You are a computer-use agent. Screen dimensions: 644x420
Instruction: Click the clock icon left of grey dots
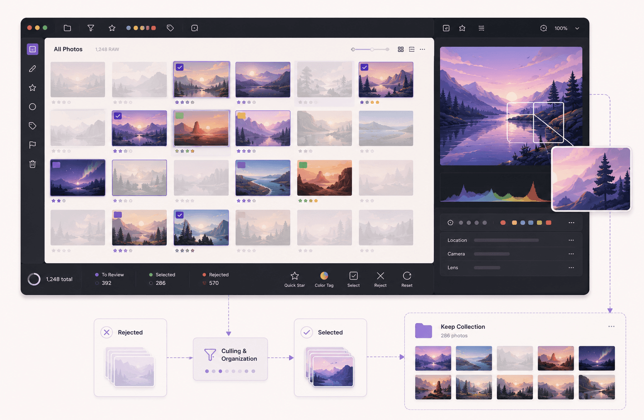[x=450, y=223]
